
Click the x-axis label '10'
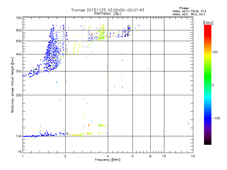tap(164, 156)
